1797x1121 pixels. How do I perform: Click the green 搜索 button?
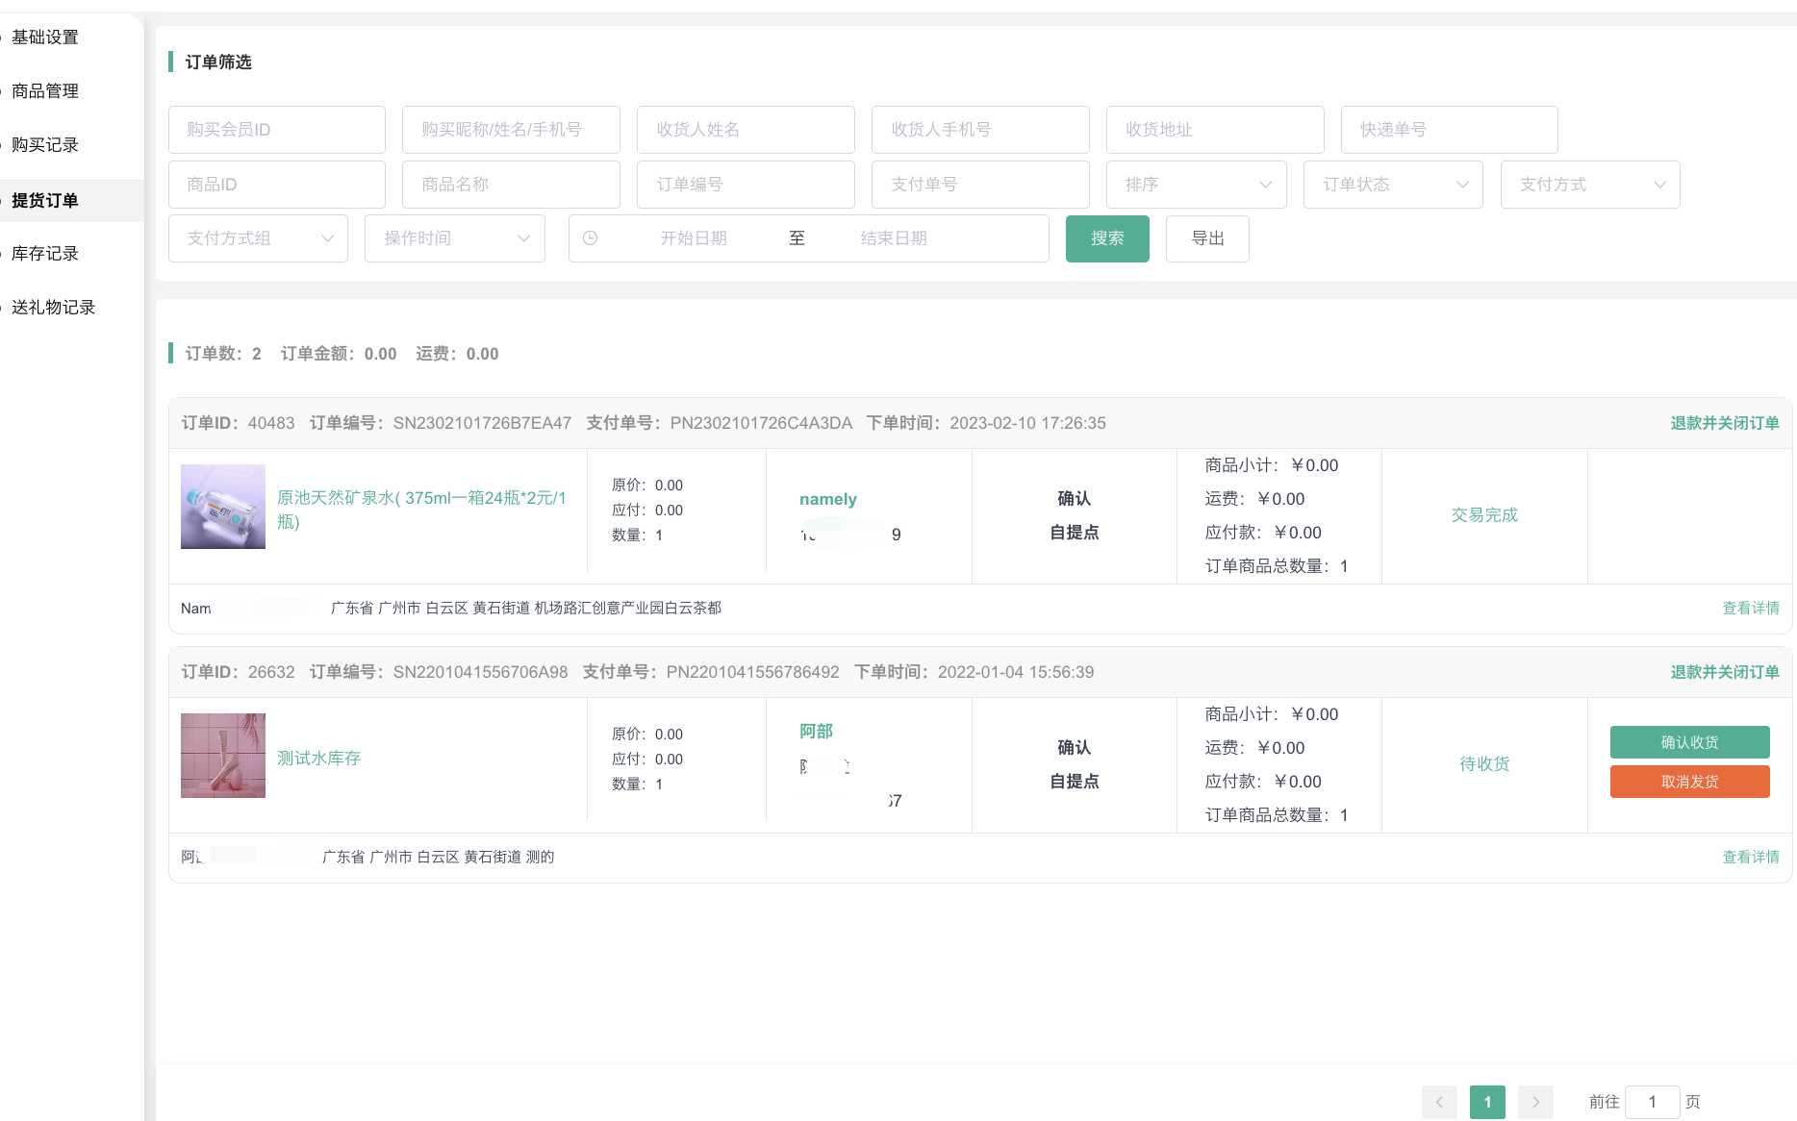(x=1106, y=238)
